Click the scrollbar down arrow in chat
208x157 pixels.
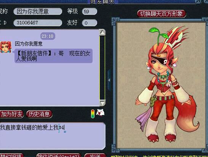(x=102, y=103)
